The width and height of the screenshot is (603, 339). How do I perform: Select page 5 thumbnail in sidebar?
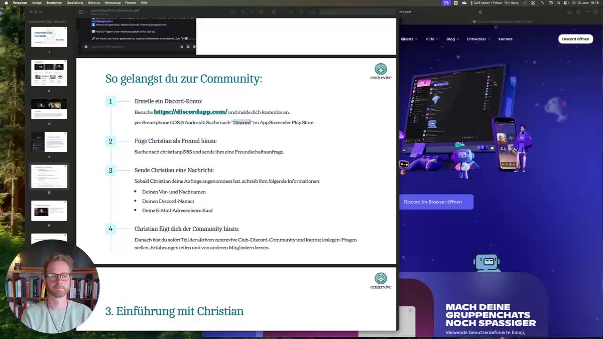pyautogui.click(x=49, y=176)
